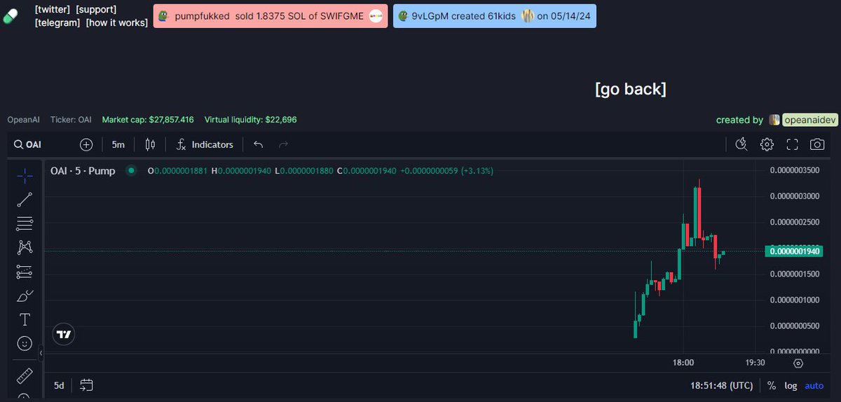Toggle fullscreen mode for the chart
Image resolution: width=841 pixels, height=402 pixels.
pyautogui.click(x=792, y=144)
